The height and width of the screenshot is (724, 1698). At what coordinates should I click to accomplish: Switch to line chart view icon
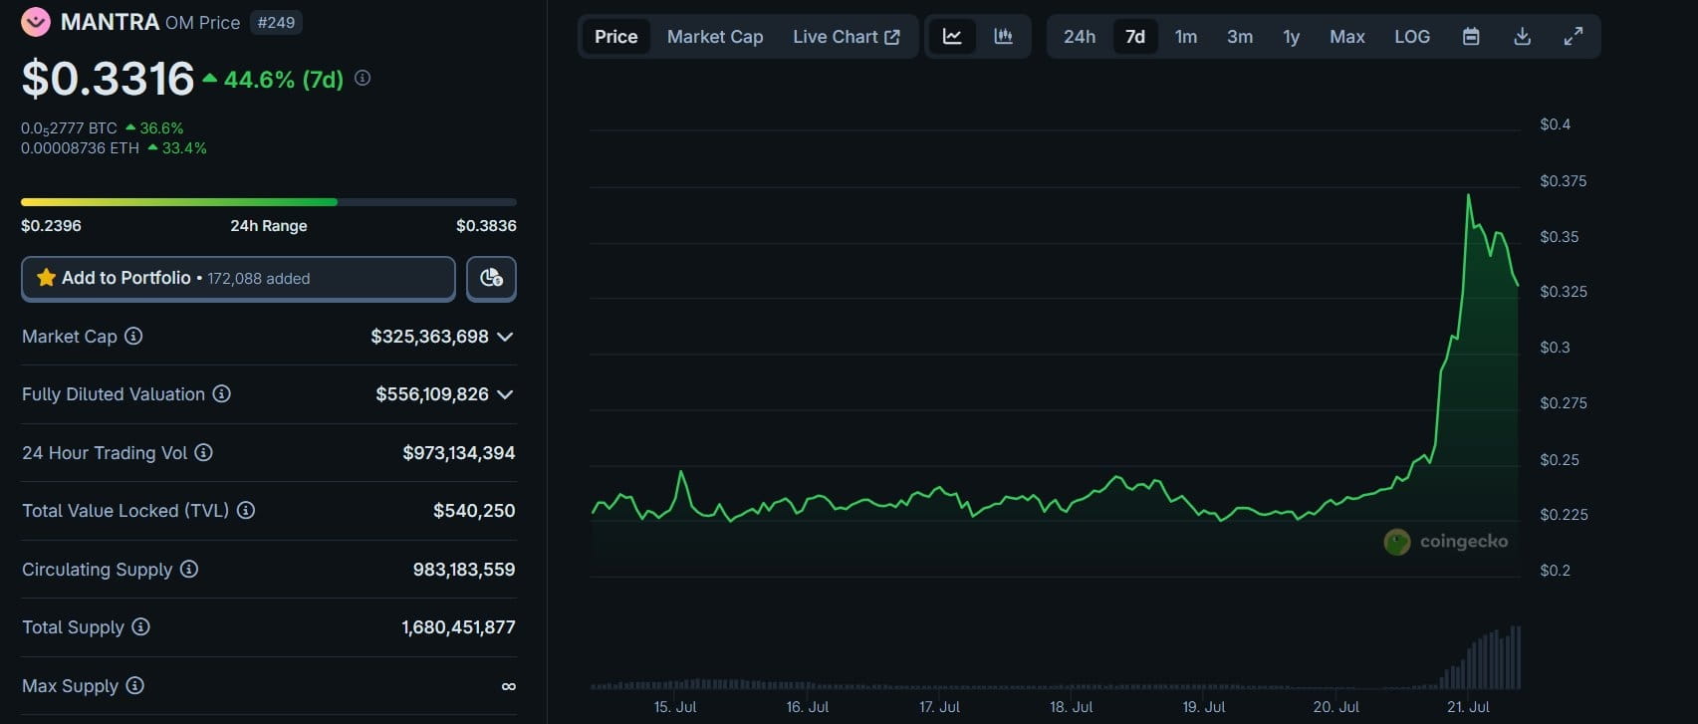pos(952,37)
